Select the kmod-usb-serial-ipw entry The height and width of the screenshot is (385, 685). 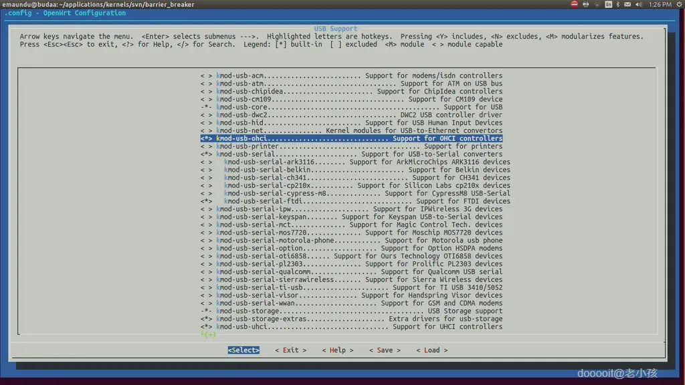tap(351, 209)
